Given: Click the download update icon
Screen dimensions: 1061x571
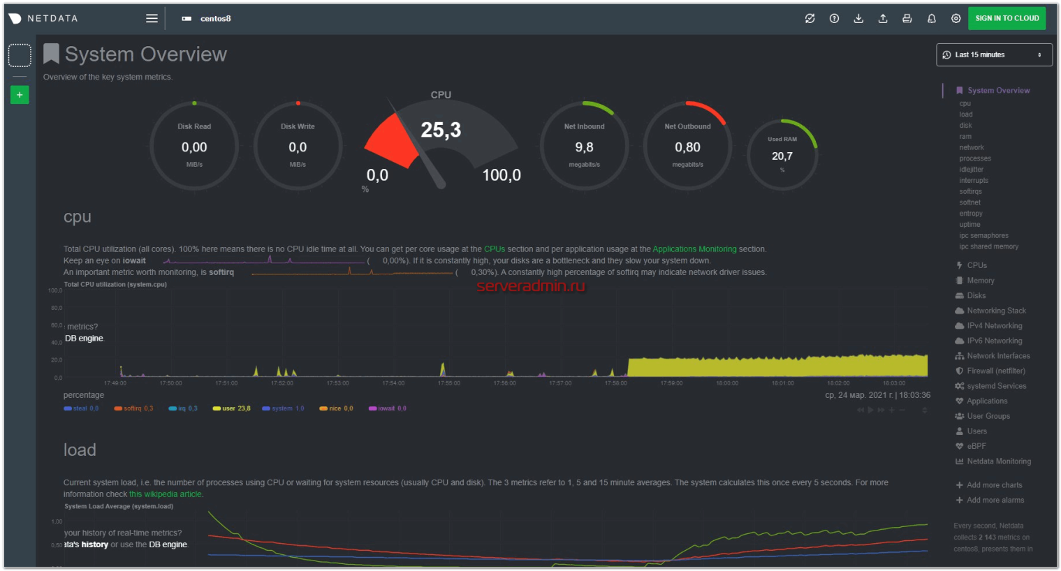Looking at the screenshot, I should pyautogui.click(x=858, y=18).
